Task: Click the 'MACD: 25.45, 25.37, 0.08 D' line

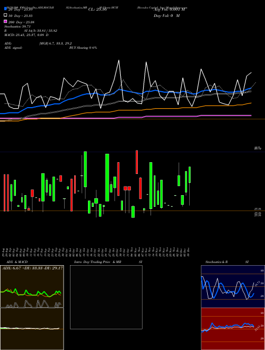Action: (26, 35)
